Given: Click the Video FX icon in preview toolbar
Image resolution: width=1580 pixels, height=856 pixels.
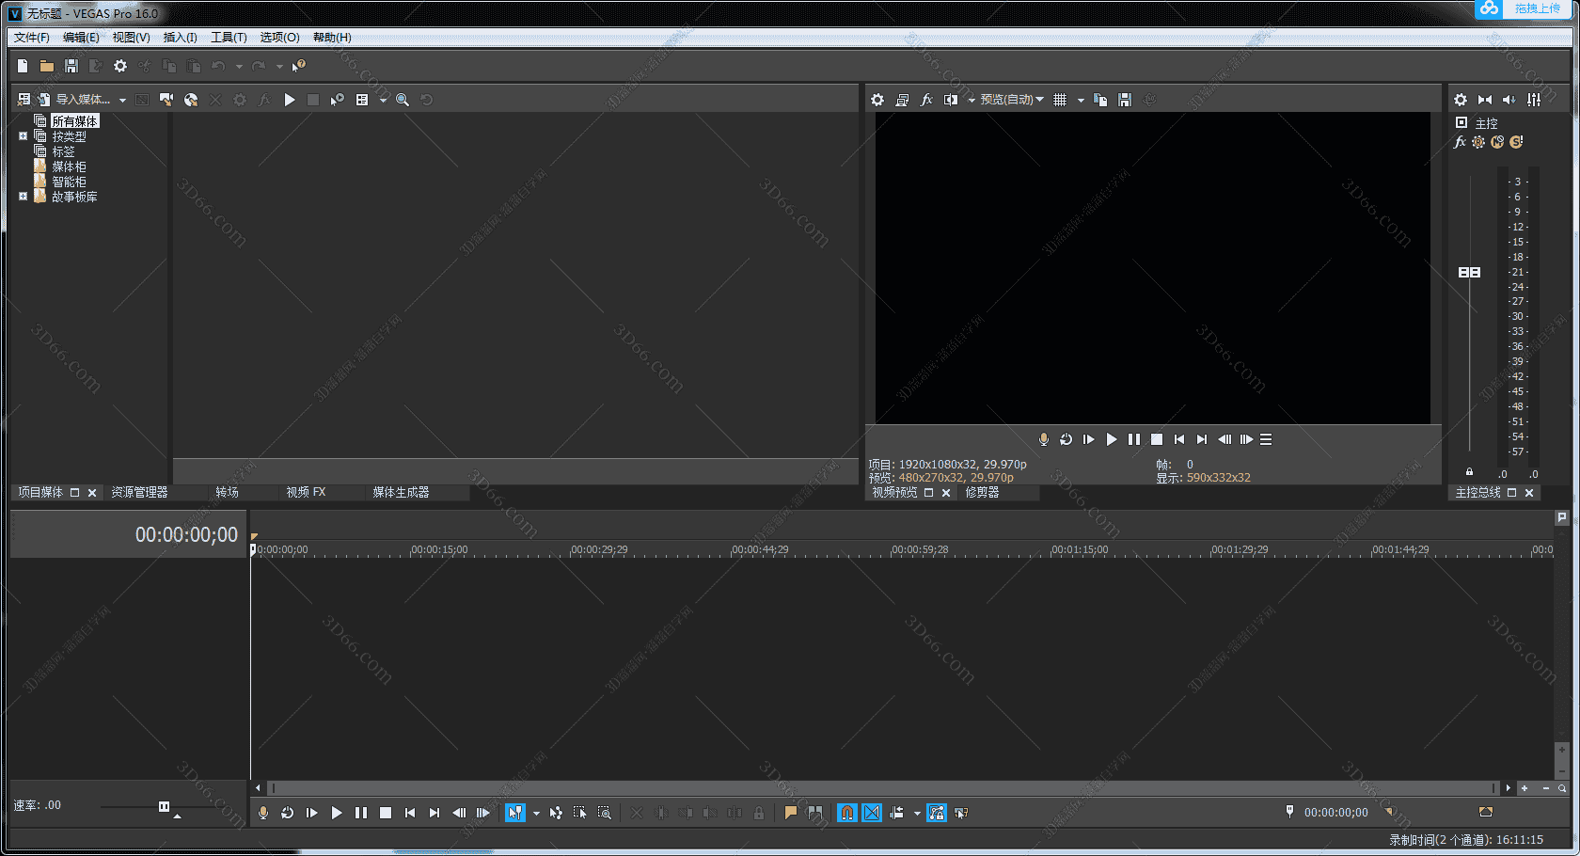Looking at the screenshot, I should pos(926,100).
